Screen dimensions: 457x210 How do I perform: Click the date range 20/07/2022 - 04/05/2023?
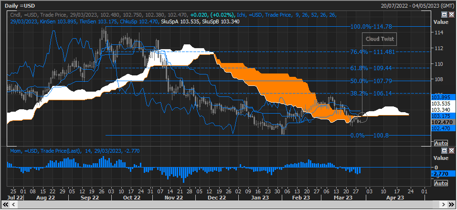[x=417, y=5]
